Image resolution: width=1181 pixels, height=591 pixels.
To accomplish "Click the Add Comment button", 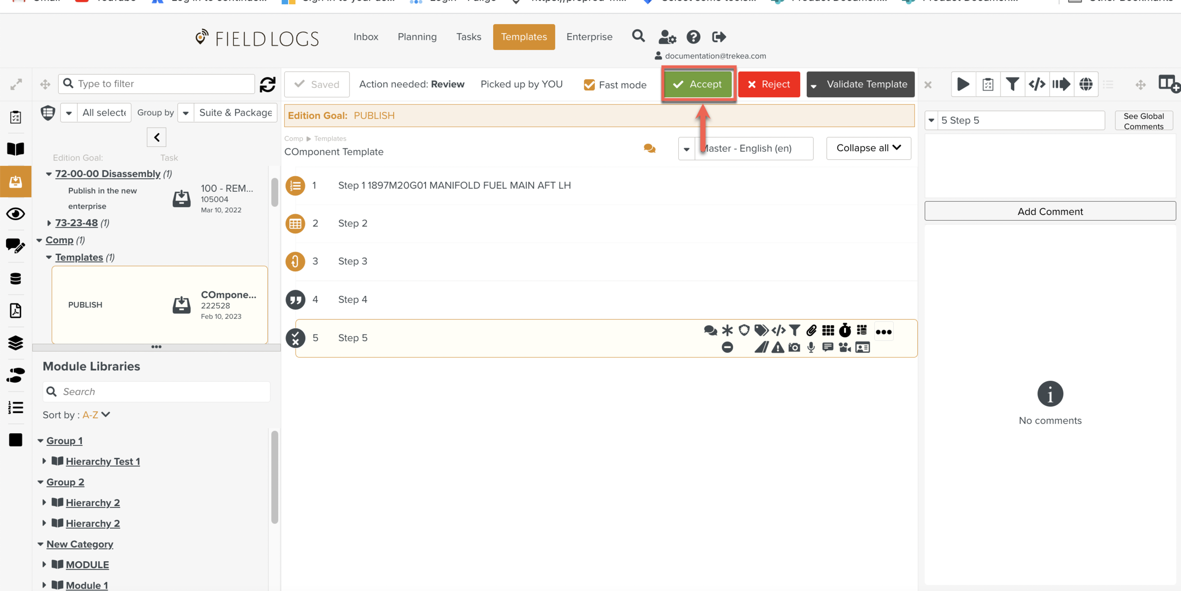I will click(1050, 211).
